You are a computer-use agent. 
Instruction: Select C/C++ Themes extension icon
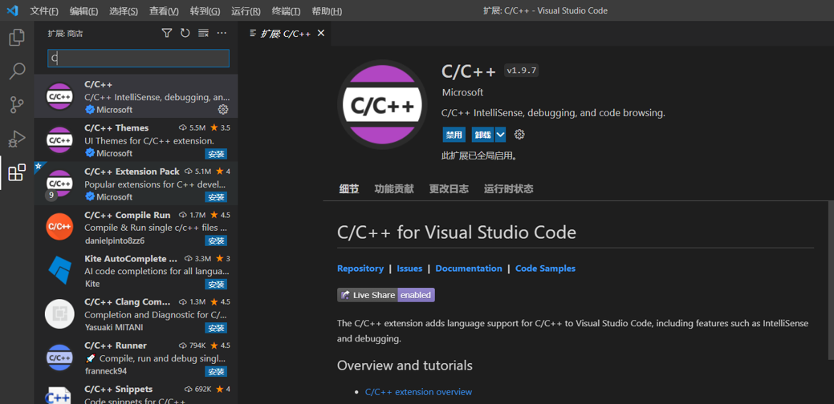(x=59, y=140)
